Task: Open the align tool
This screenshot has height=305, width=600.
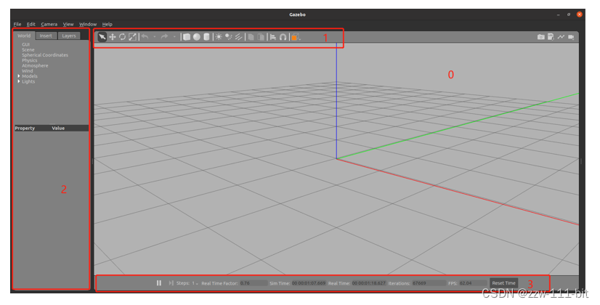Action: [x=273, y=37]
